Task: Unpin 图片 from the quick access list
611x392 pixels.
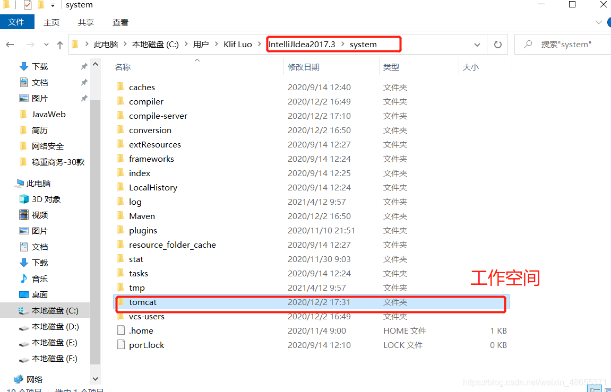Action: point(83,98)
